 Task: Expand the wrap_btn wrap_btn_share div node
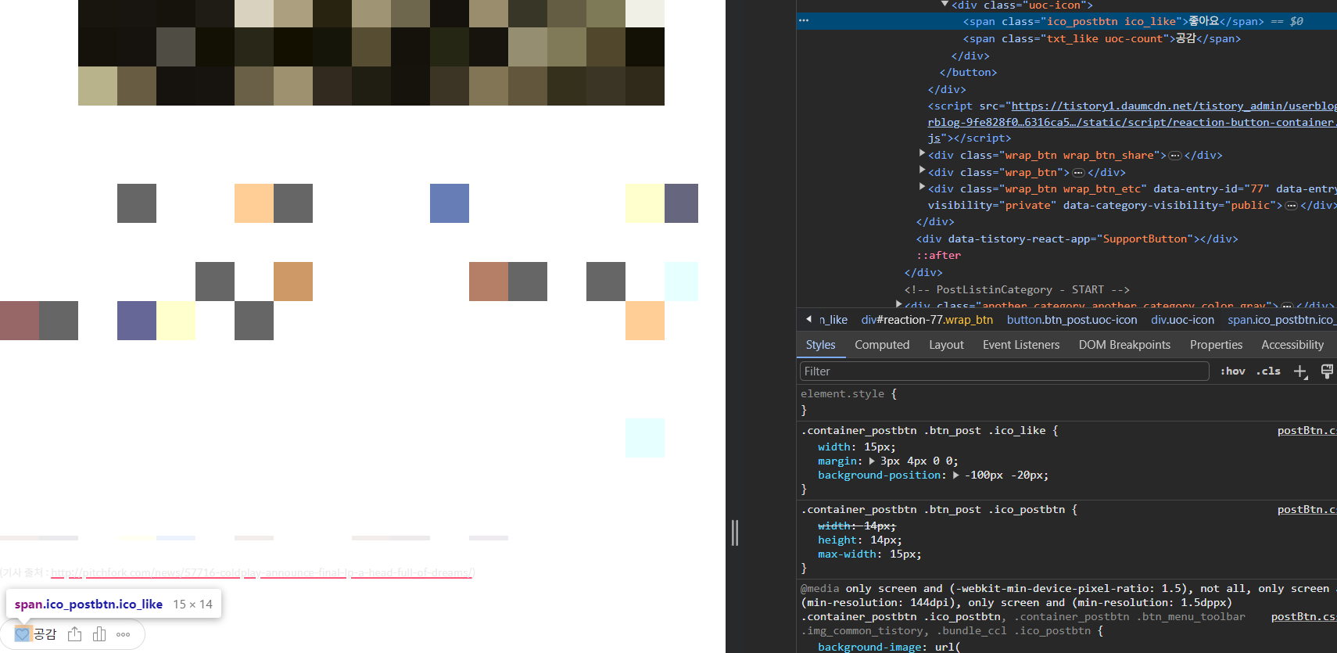pos(922,153)
